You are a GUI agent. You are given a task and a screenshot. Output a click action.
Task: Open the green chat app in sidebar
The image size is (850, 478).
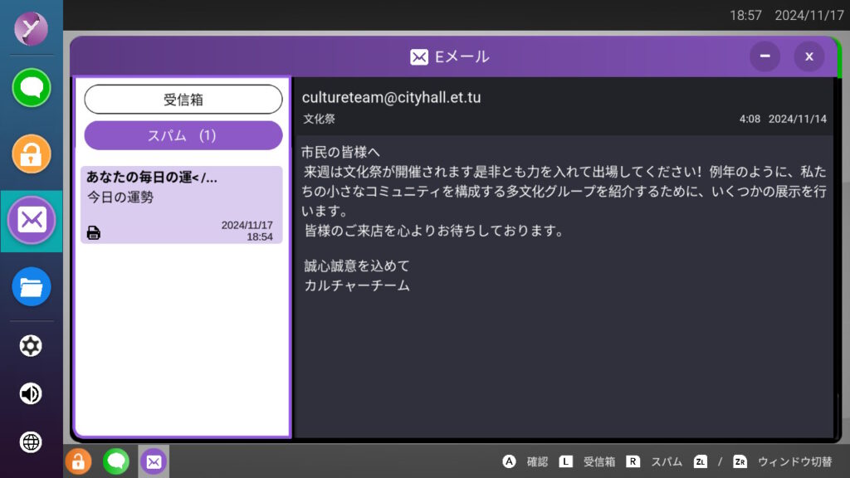31,88
